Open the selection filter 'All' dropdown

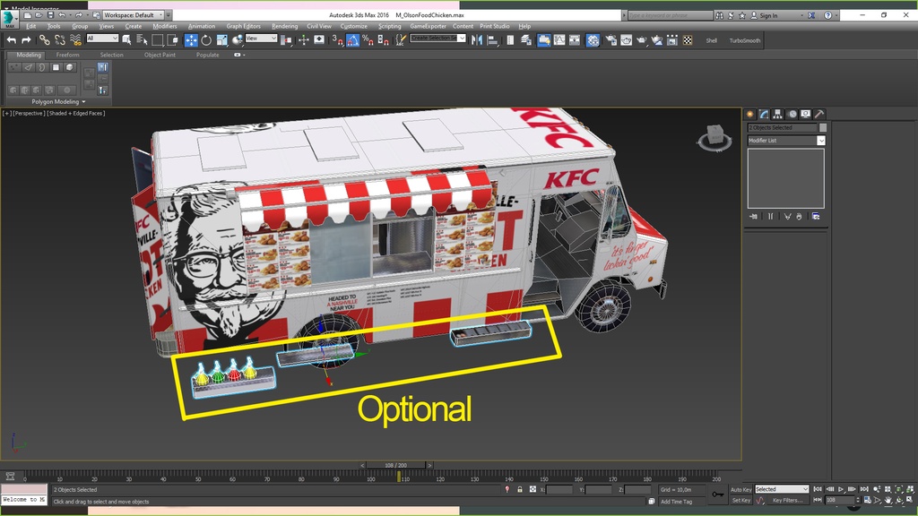102,39
